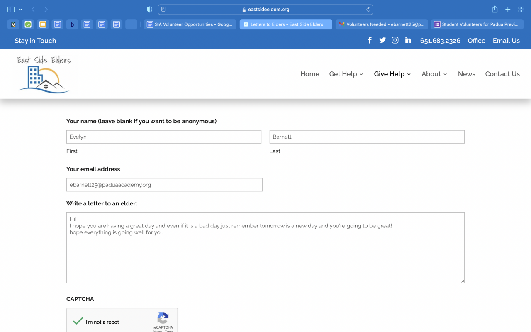This screenshot has height=332, width=531.
Task: Show the tab overview grid
Action: (521, 9)
